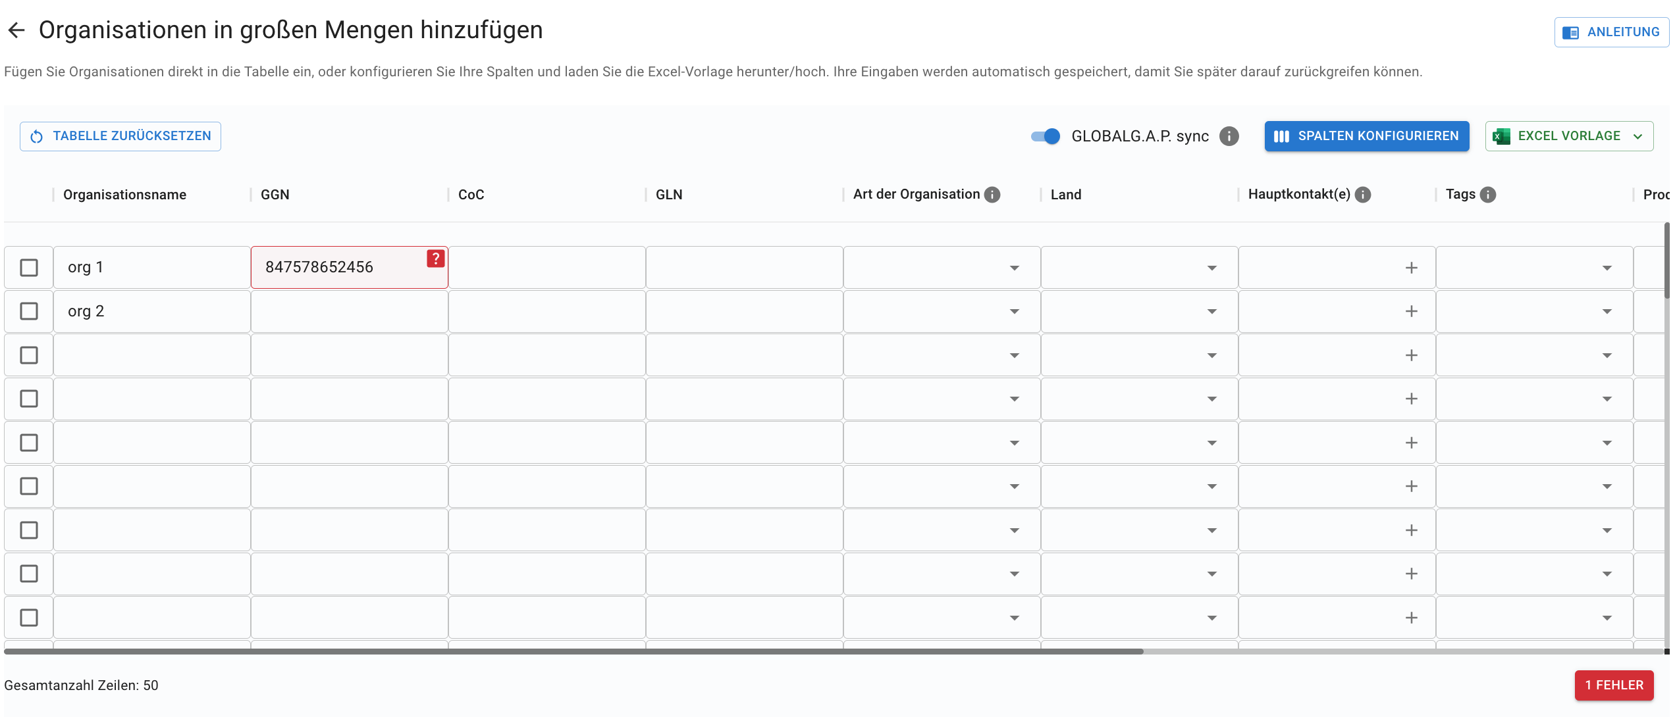Screen dimensions: 1675x717
Task: Select the org 2 row checkbox
Action: pos(29,311)
